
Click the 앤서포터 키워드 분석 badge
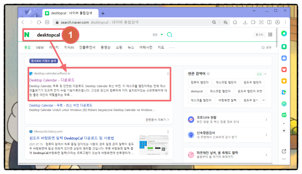point(44,61)
